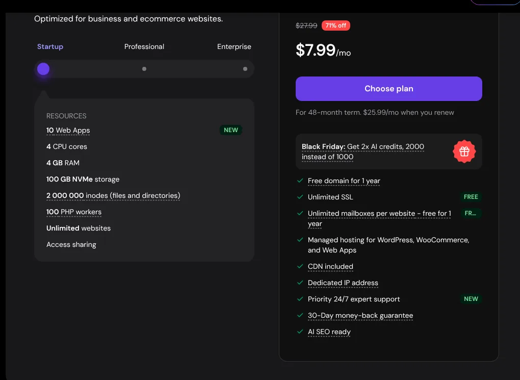Viewport: 520px width, 380px height.
Task: Click the RESOURCES heading
Action: [66, 116]
